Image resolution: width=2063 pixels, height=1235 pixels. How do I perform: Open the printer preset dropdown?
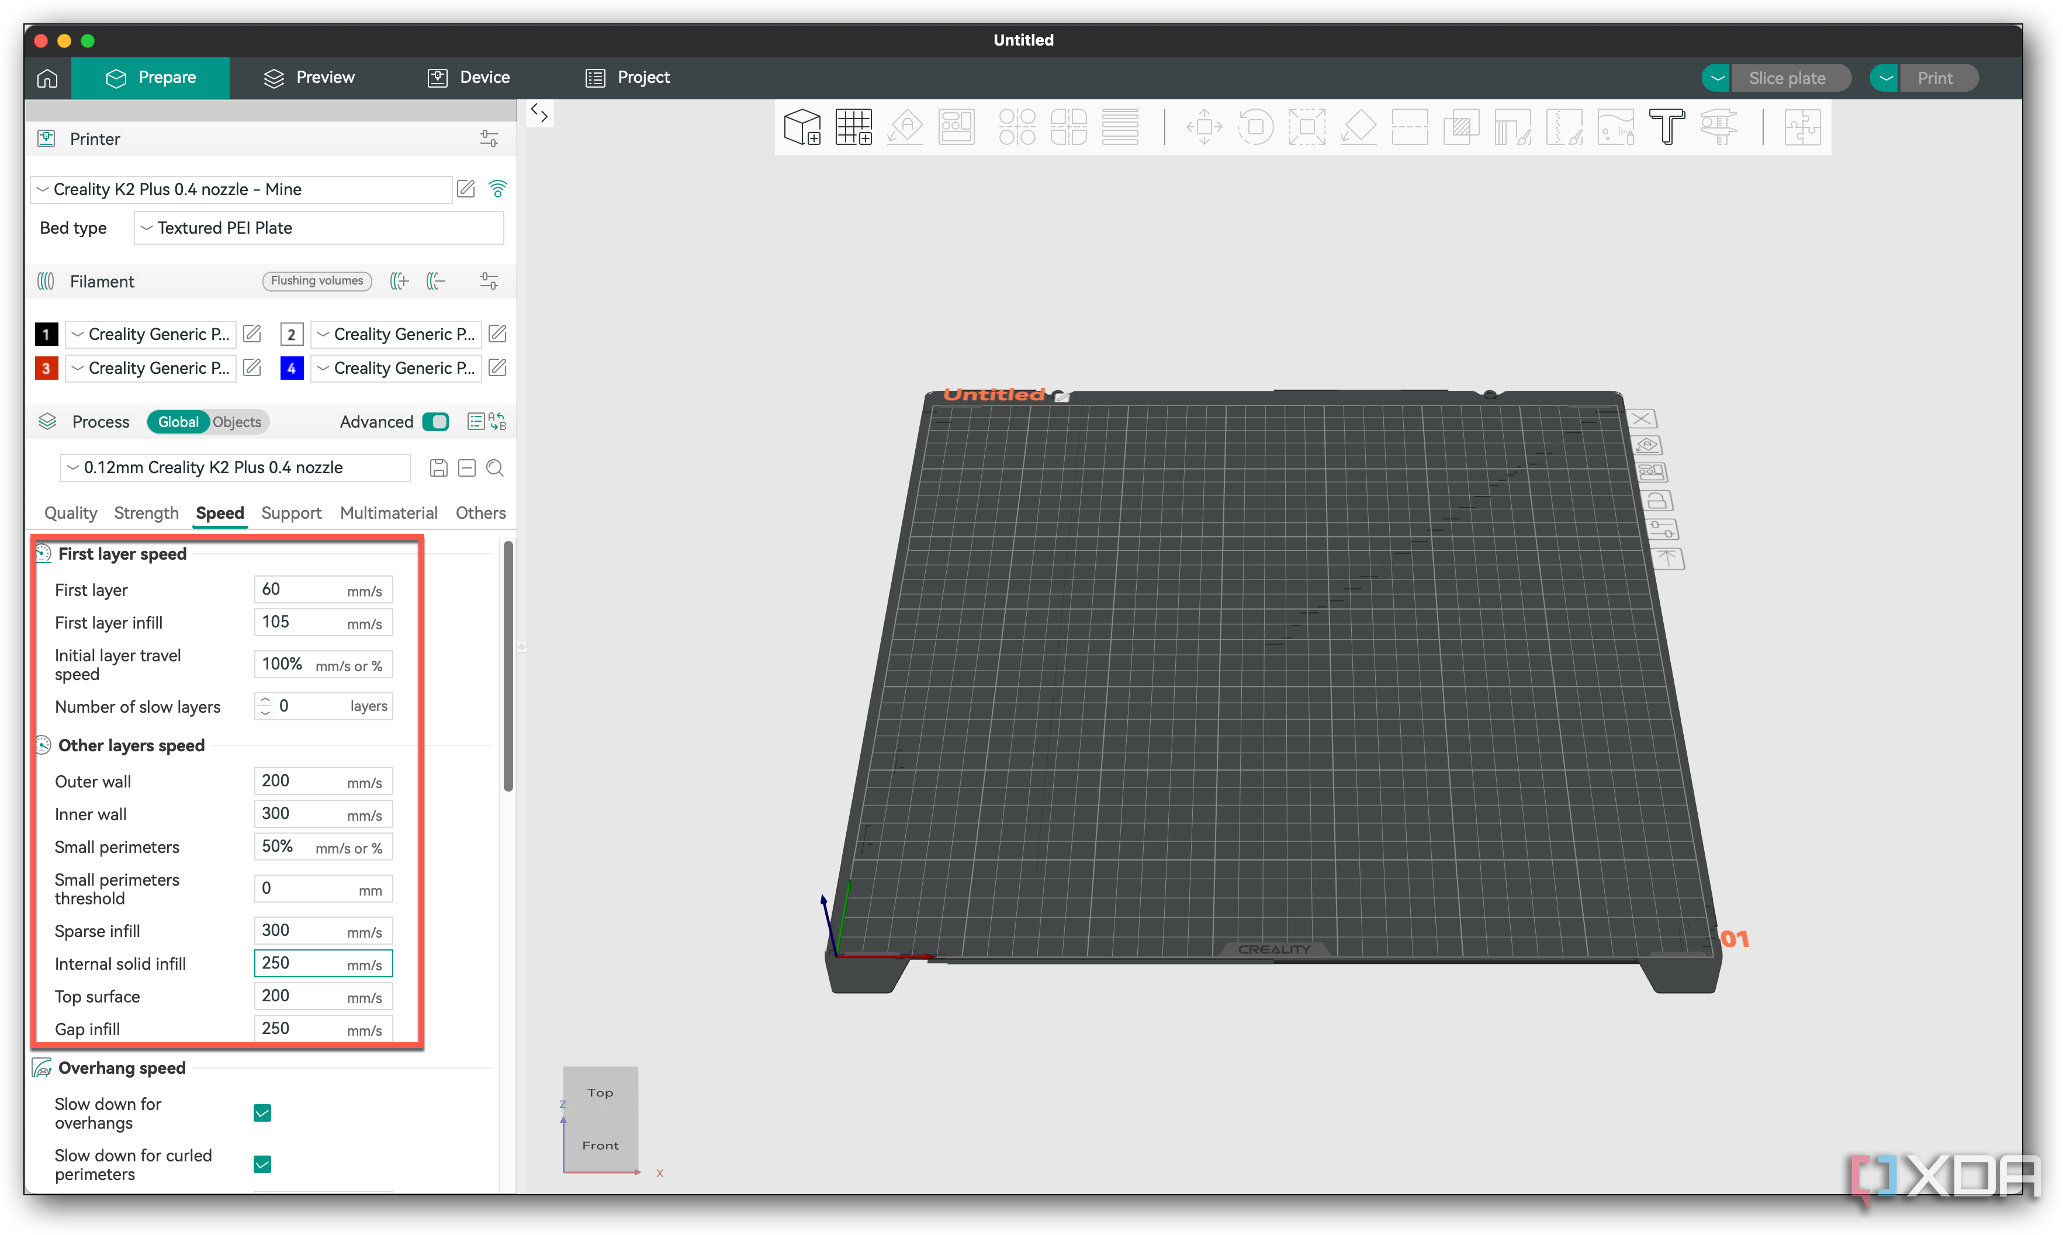(241, 189)
